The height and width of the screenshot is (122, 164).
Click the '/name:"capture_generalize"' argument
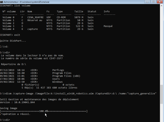(x=137, y=94)
